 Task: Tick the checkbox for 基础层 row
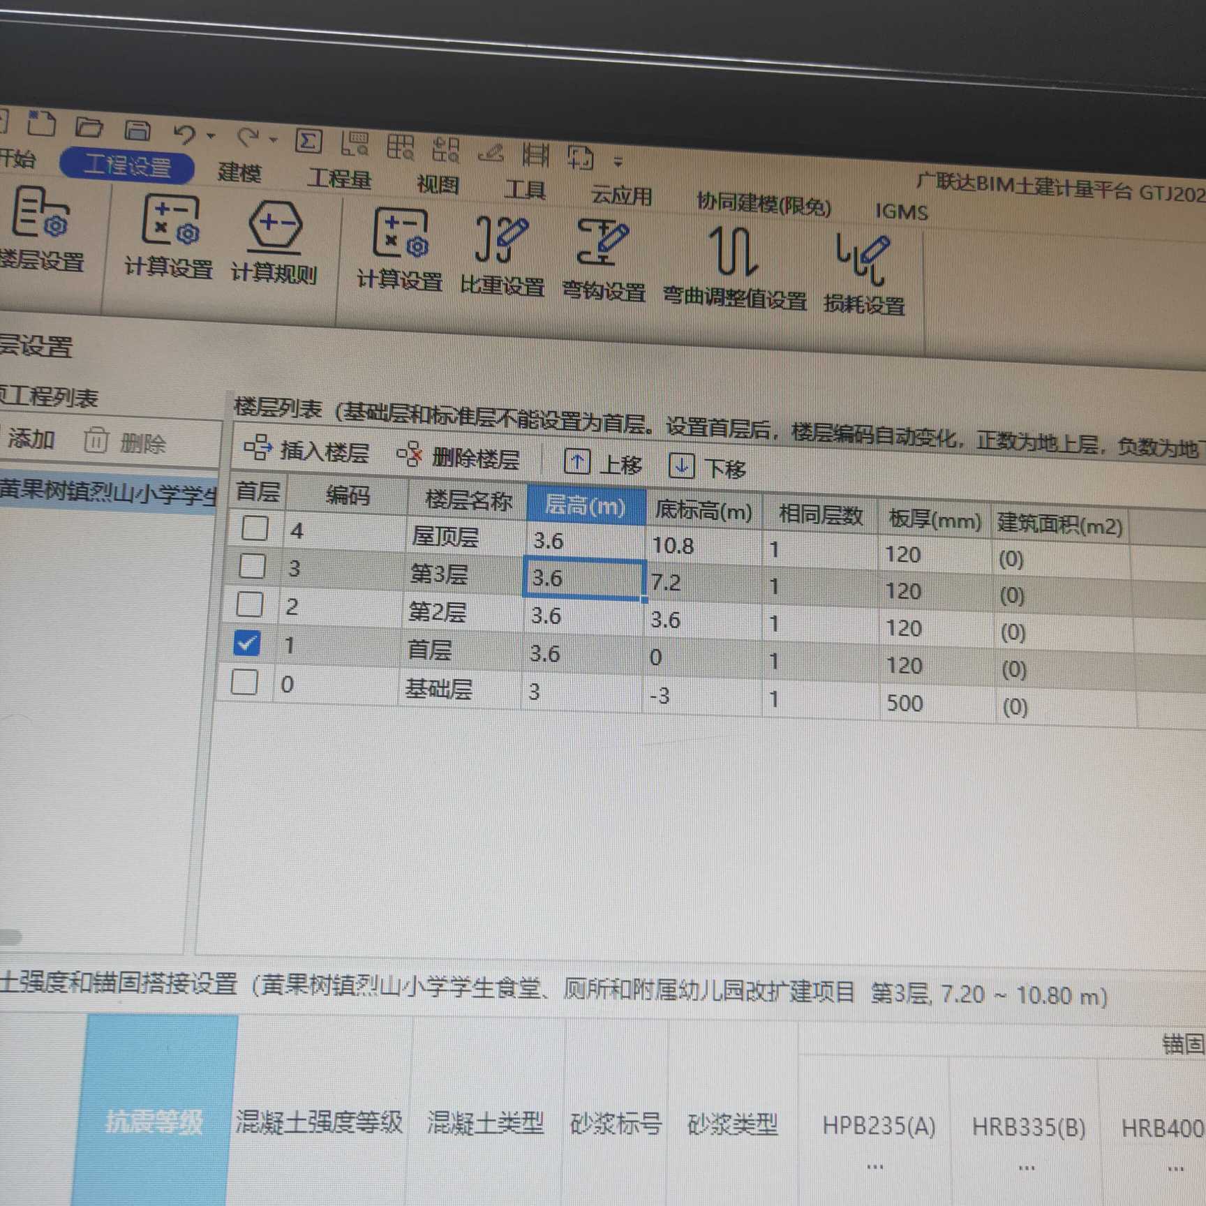pos(244,681)
